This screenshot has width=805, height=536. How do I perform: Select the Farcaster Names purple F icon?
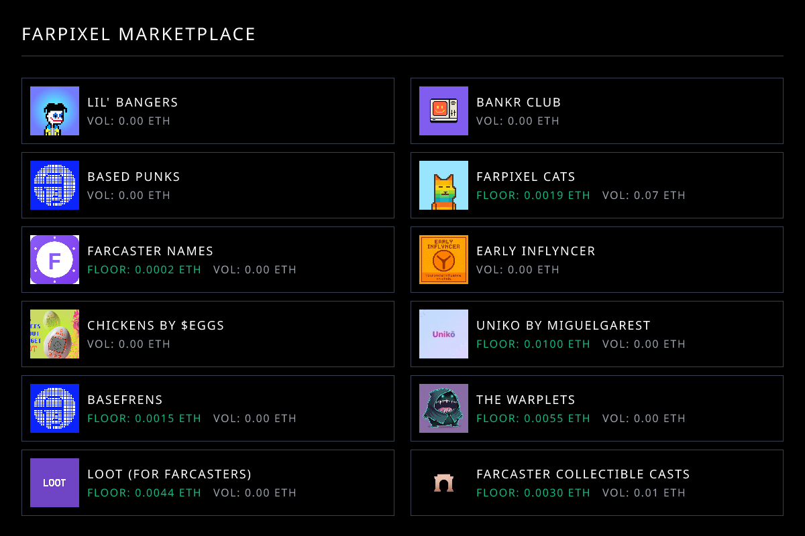[x=54, y=260]
